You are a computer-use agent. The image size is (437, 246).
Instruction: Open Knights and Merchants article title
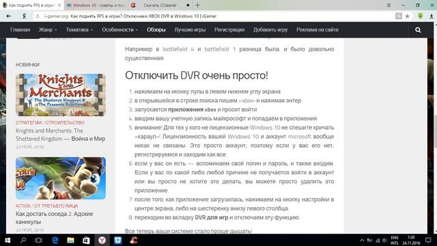(61, 135)
